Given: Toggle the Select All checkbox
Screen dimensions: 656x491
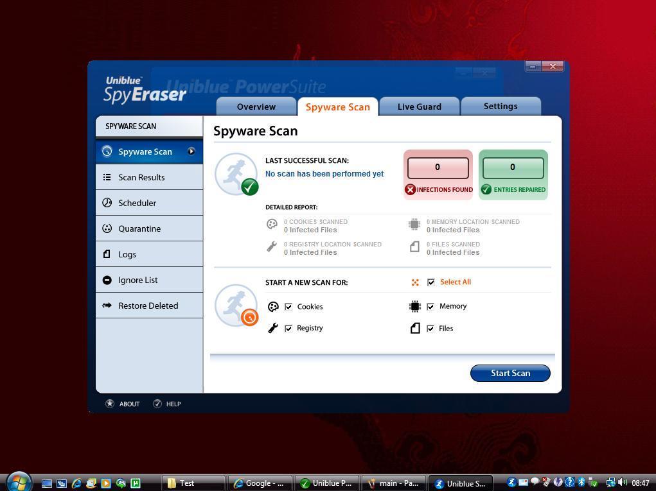Looking at the screenshot, I should click(431, 282).
